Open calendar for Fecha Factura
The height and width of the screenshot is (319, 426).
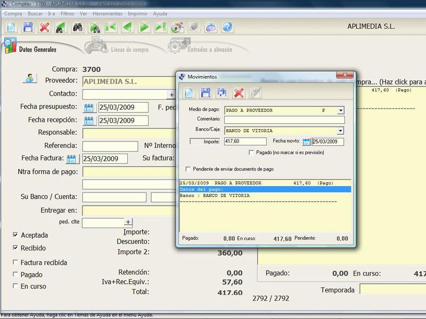tap(72, 159)
